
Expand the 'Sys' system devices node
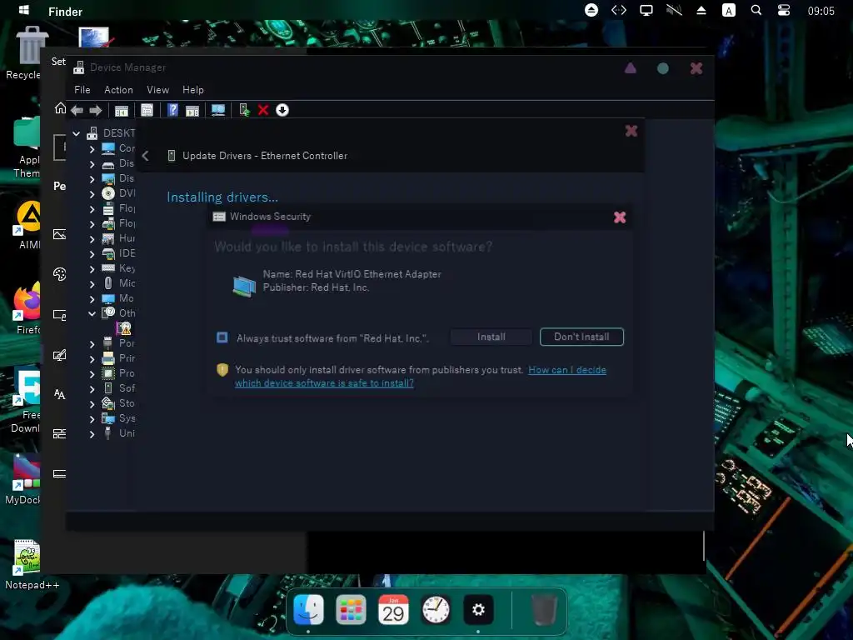coord(92,419)
